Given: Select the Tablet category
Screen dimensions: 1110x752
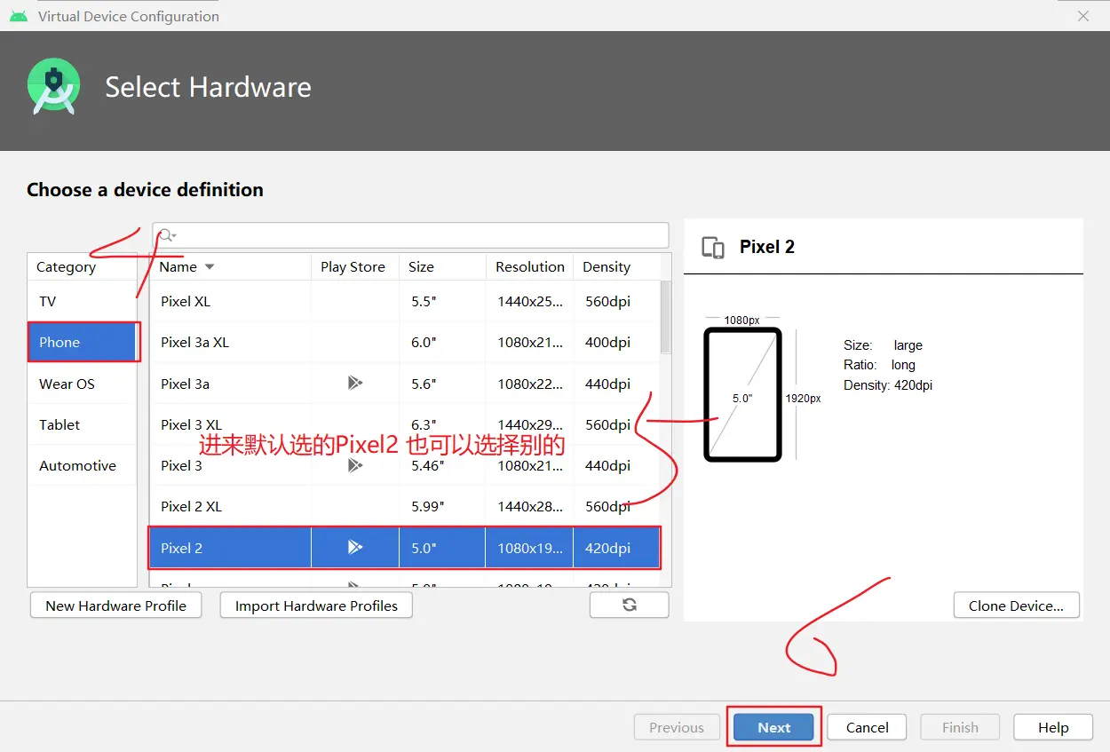Looking at the screenshot, I should coord(82,424).
